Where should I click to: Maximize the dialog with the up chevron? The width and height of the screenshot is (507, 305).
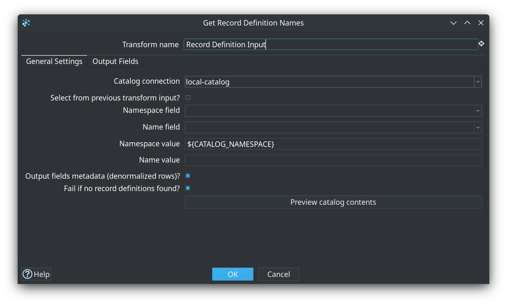[467, 23]
